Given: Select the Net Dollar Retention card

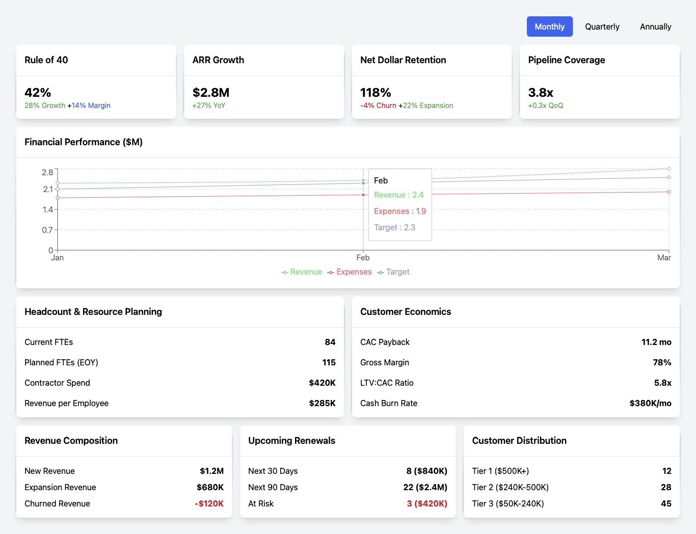Looking at the screenshot, I should [x=432, y=82].
